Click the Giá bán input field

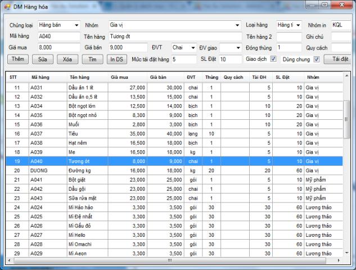(x=128, y=47)
